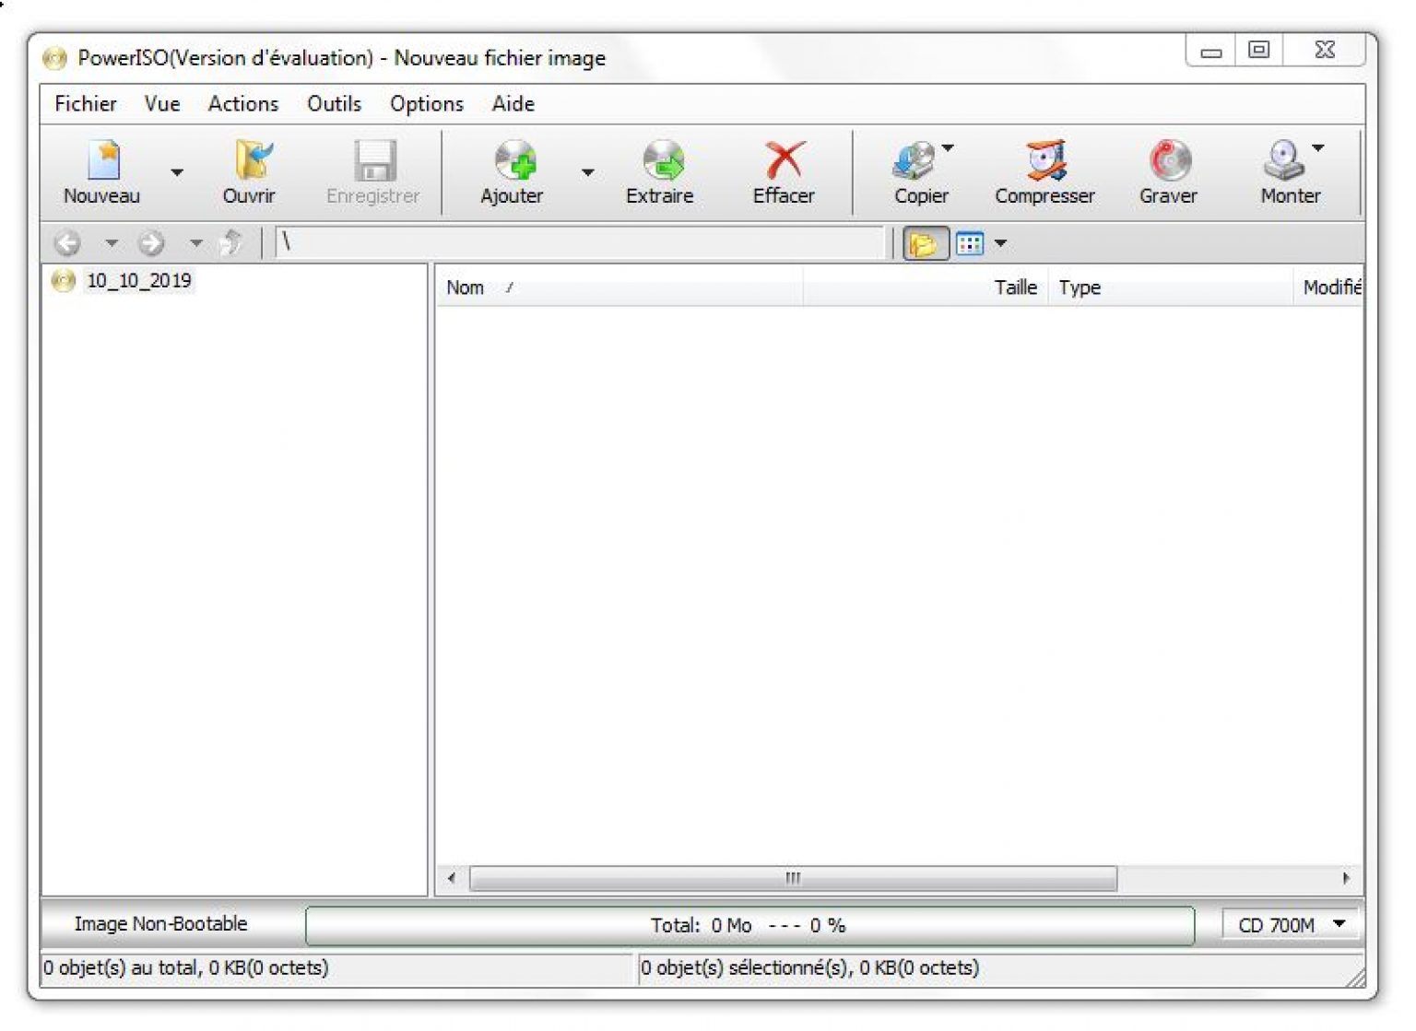
Task: Sort by the Taille column header
Action: point(926,287)
